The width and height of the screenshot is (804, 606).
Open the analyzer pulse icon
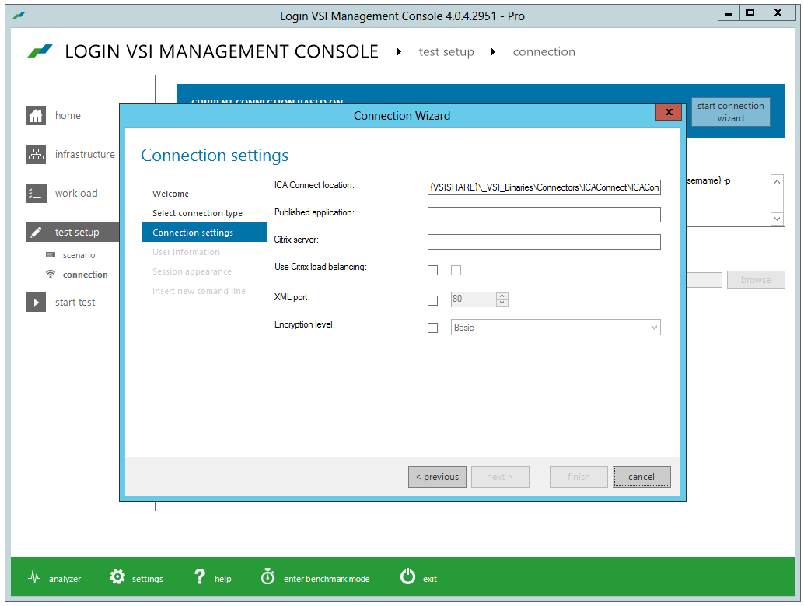click(34, 578)
